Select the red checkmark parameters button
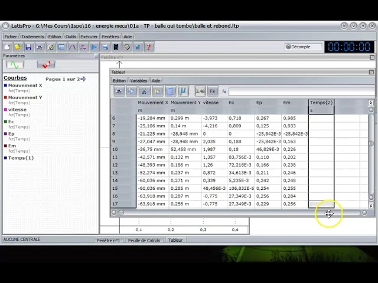 [46, 65]
